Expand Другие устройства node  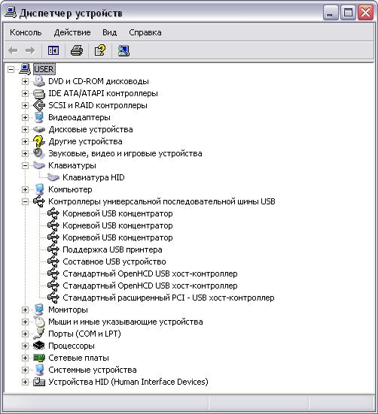pos(25,141)
